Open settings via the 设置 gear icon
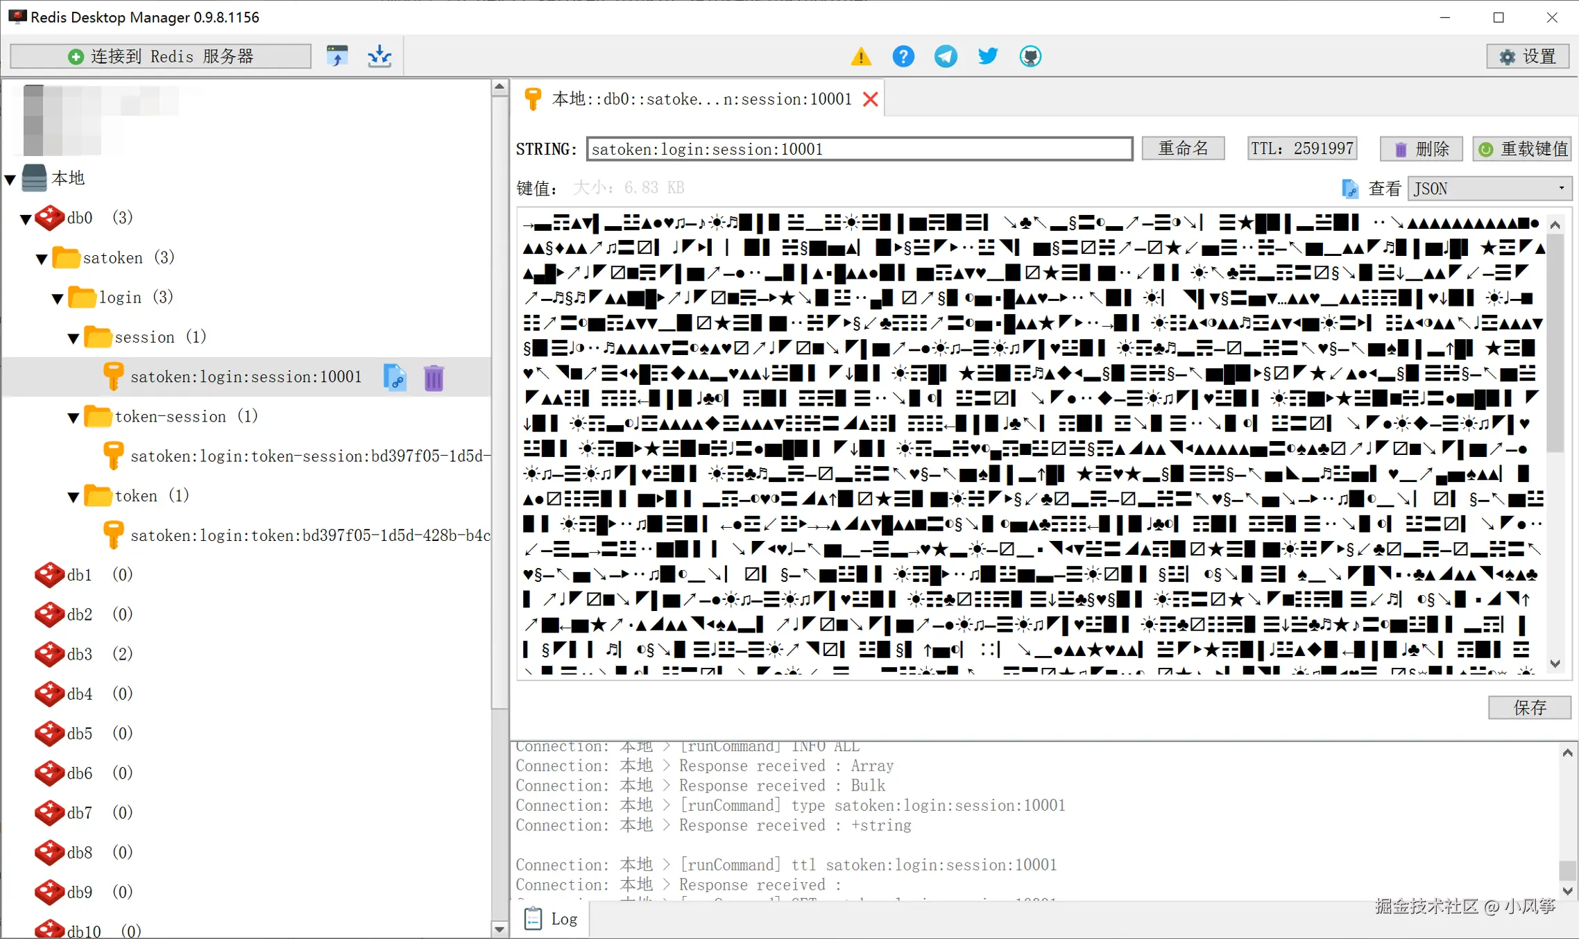 [x=1527, y=56]
